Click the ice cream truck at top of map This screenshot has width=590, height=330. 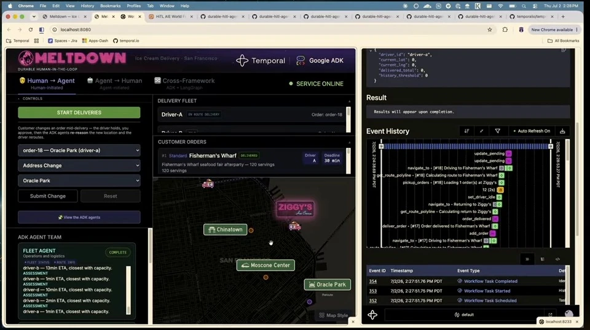click(208, 184)
